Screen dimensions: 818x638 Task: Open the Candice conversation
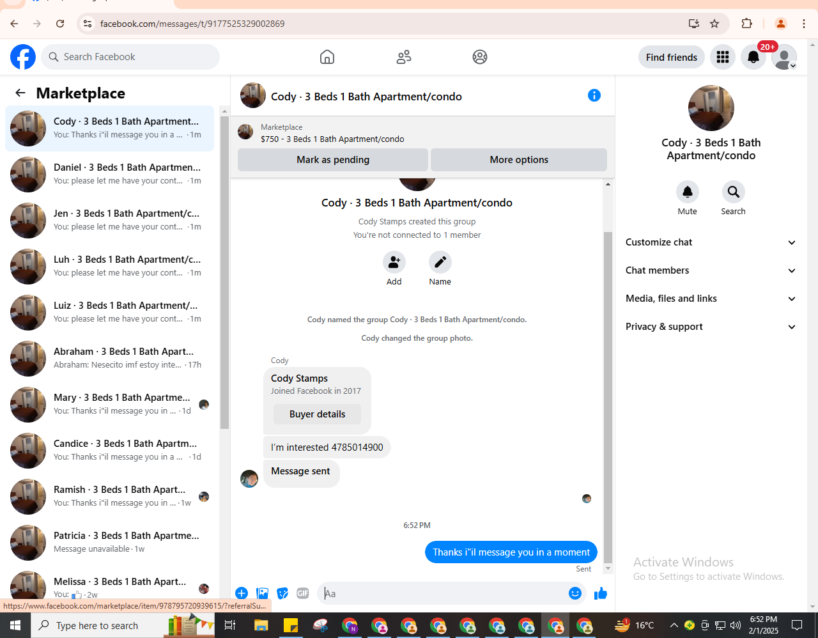pyautogui.click(x=109, y=451)
